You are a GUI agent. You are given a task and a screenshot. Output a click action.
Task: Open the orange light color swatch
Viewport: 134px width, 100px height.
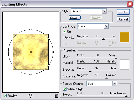click(125, 37)
